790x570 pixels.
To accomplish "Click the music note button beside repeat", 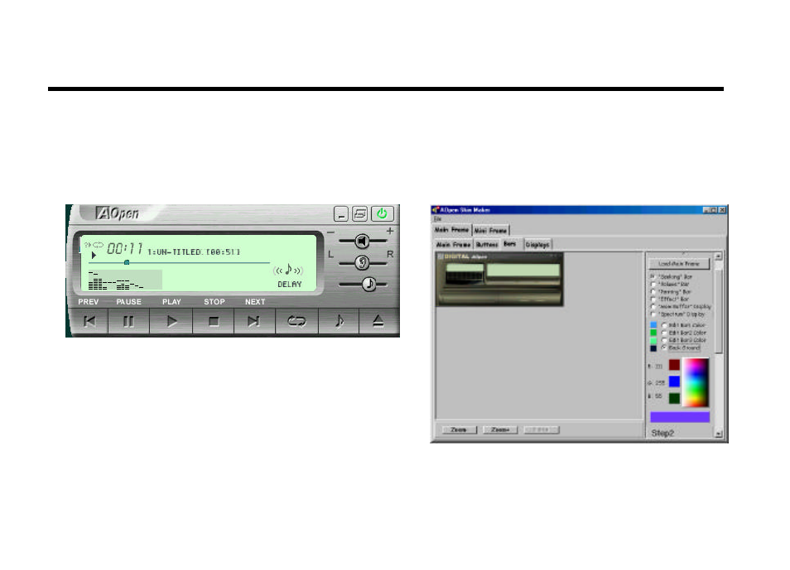I will click(x=339, y=321).
